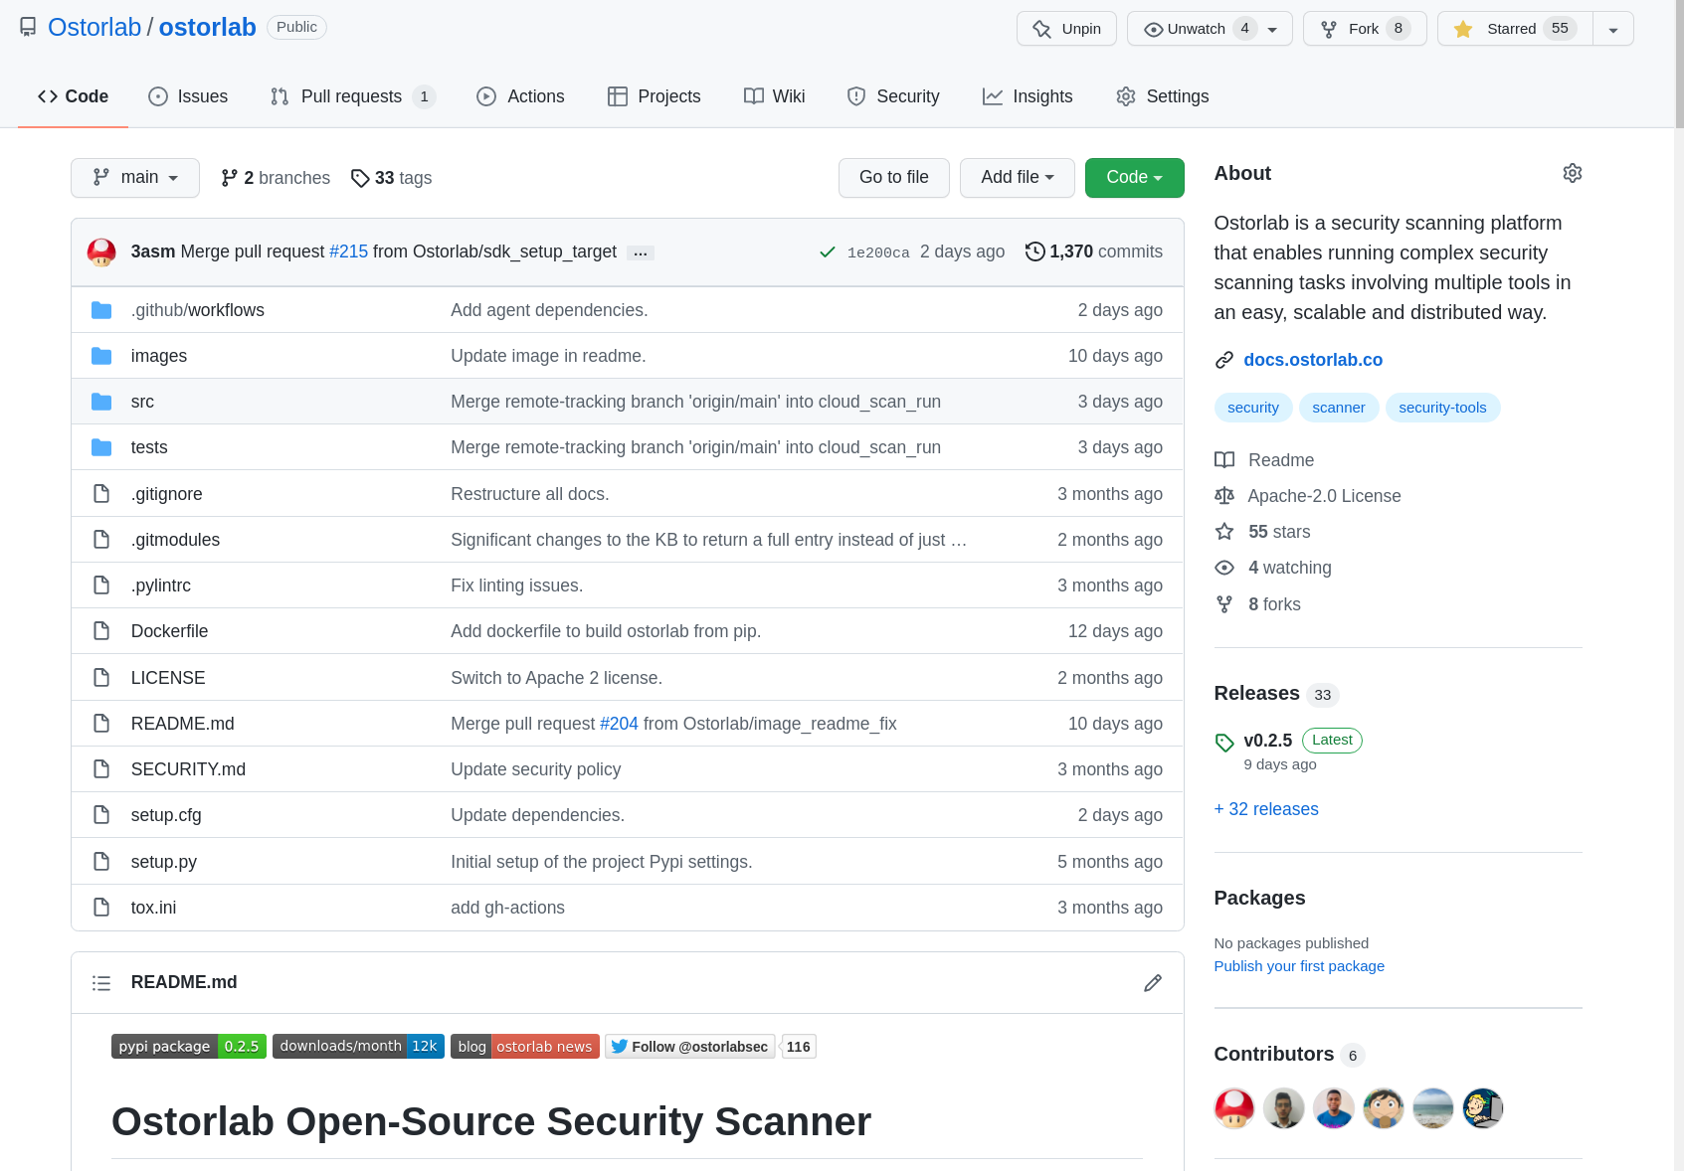Open the 2 branches link
This screenshot has height=1171, width=1684.
[276, 178]
